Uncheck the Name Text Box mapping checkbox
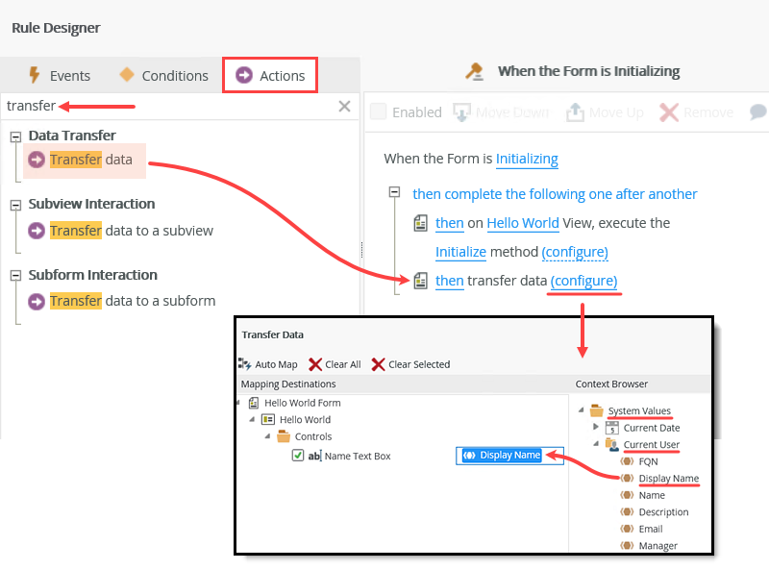This screenshot has height=570, width=769. (297, 455)
